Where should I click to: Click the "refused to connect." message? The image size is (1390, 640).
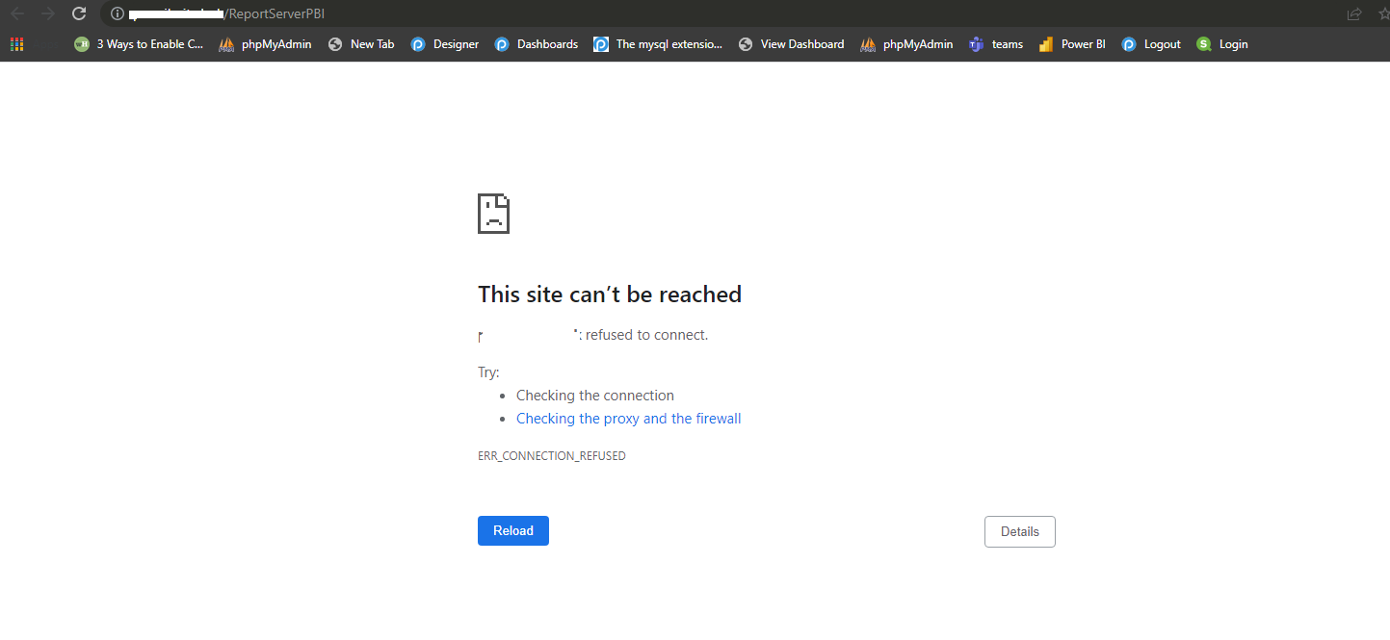tap(646, 335)
